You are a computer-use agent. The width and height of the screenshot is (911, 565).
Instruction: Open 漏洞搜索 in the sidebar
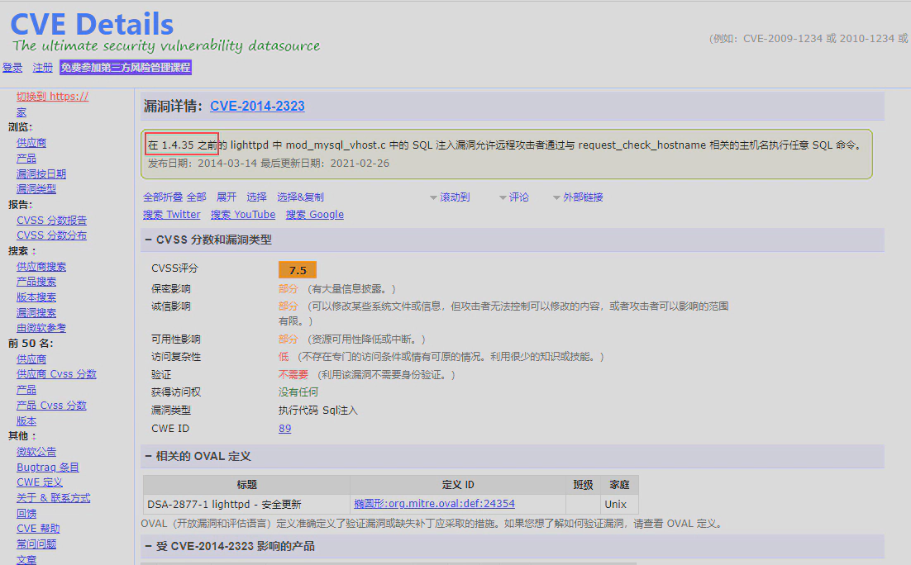click(x=36, y=313)
